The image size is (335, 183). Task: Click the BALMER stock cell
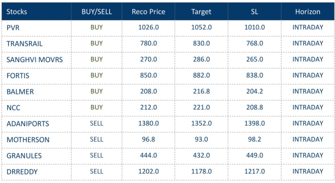click(x=20, y=92)
